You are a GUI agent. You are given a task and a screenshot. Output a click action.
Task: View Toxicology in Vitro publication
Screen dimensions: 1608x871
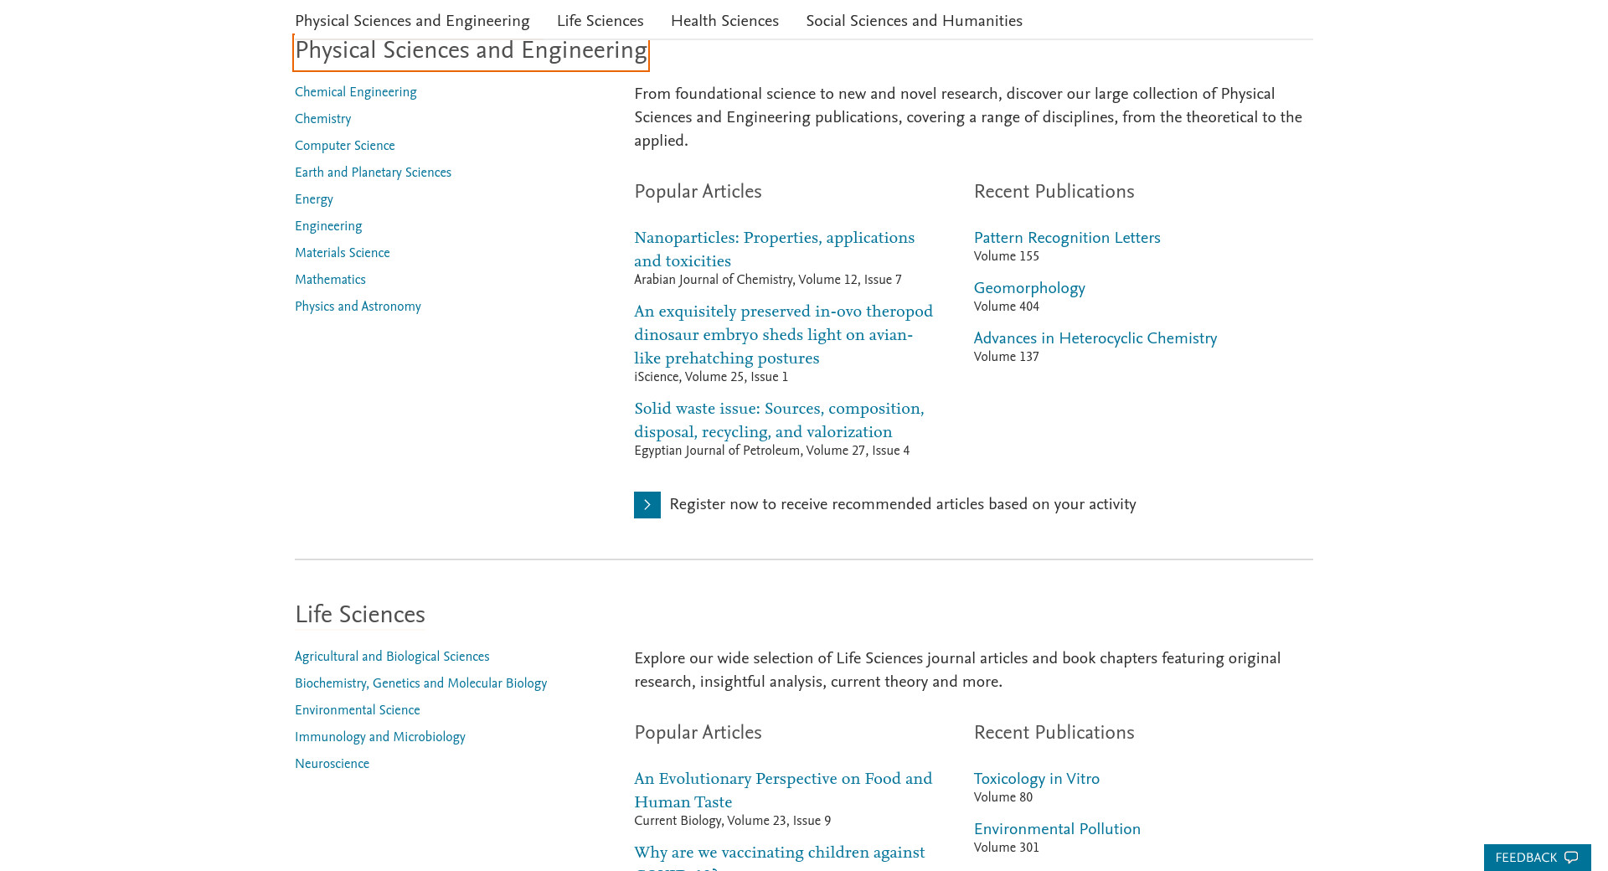(x=1036, y=779)
